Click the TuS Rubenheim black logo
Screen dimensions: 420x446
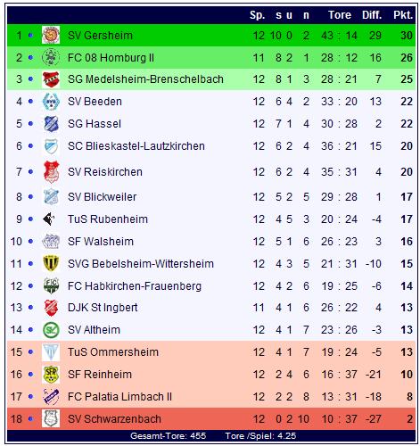click(x=49, y=219)
